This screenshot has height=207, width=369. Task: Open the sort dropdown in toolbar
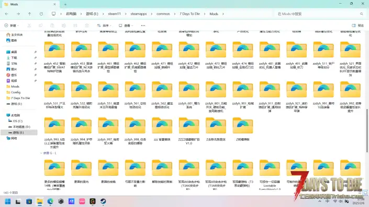click(104, 26)
